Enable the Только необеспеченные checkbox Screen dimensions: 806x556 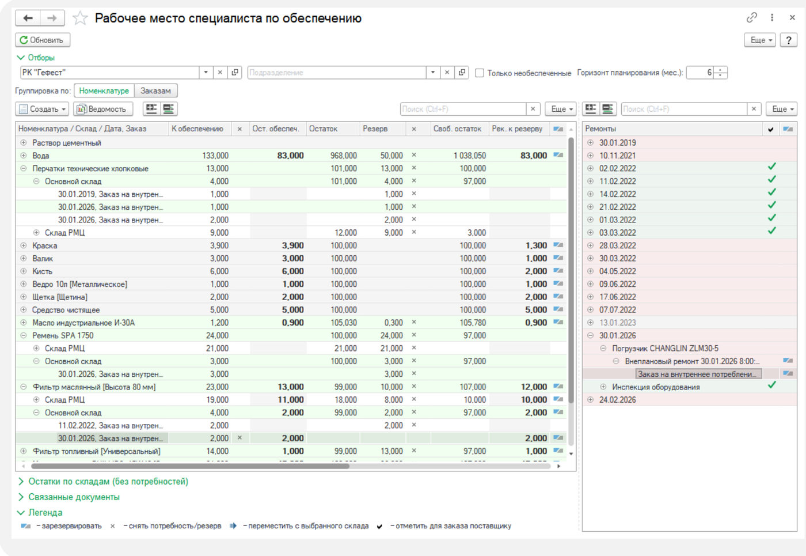click(479, 73)
